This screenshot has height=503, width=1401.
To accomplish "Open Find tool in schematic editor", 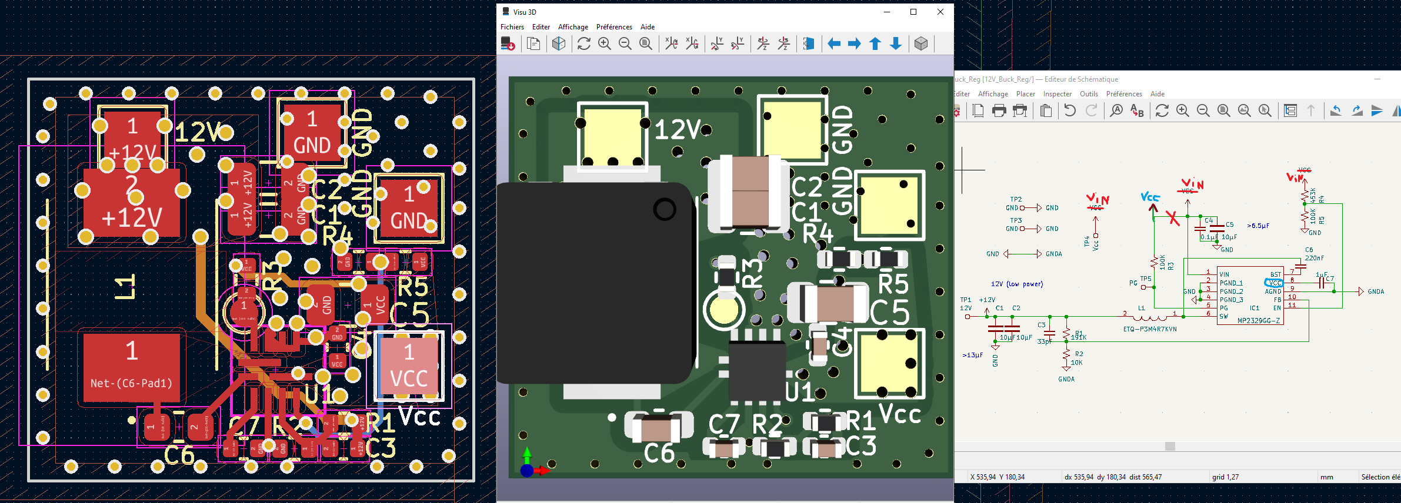I will 1116,110.
